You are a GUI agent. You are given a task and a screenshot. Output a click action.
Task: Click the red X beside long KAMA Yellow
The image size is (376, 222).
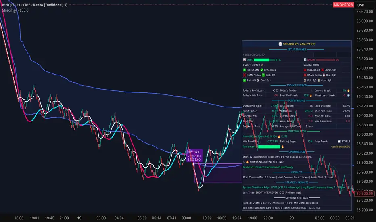click(x=244, y=75)
